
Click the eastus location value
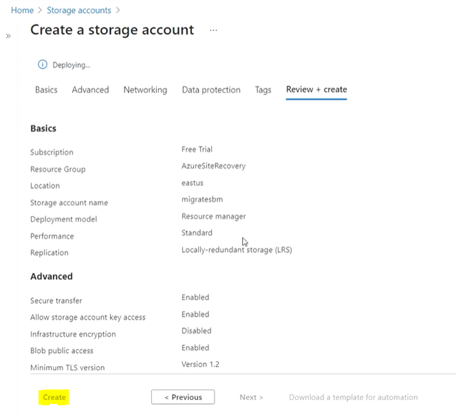(x=192, y=183)
